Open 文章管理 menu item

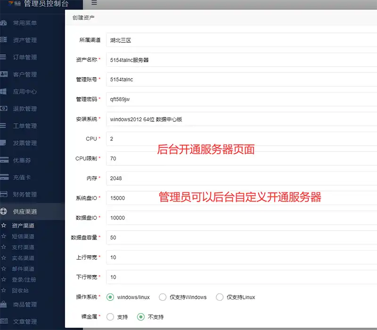(x=25, y=322)
